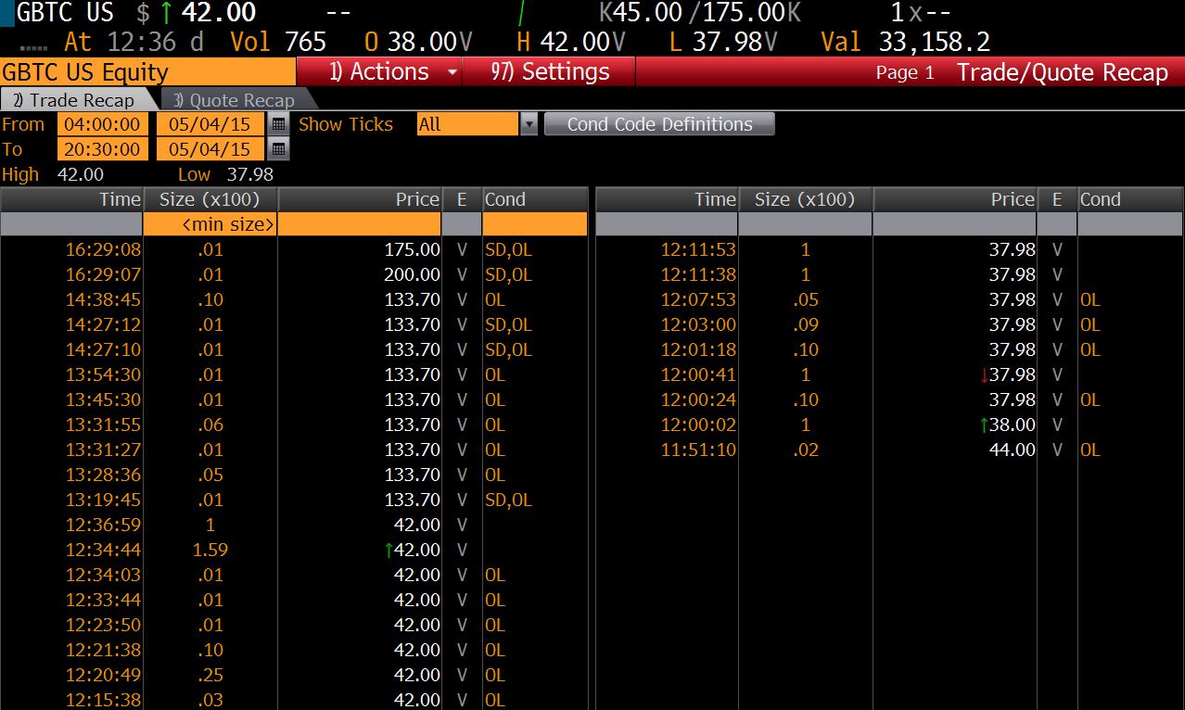Click the Trade/Quote Recap title

(1063, 72)
